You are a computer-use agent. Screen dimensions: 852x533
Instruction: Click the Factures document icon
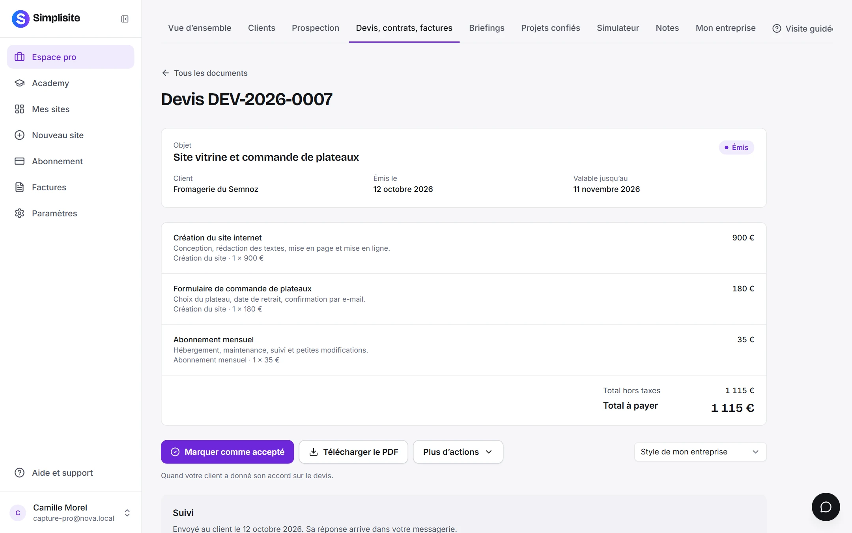tap(20, 187)
